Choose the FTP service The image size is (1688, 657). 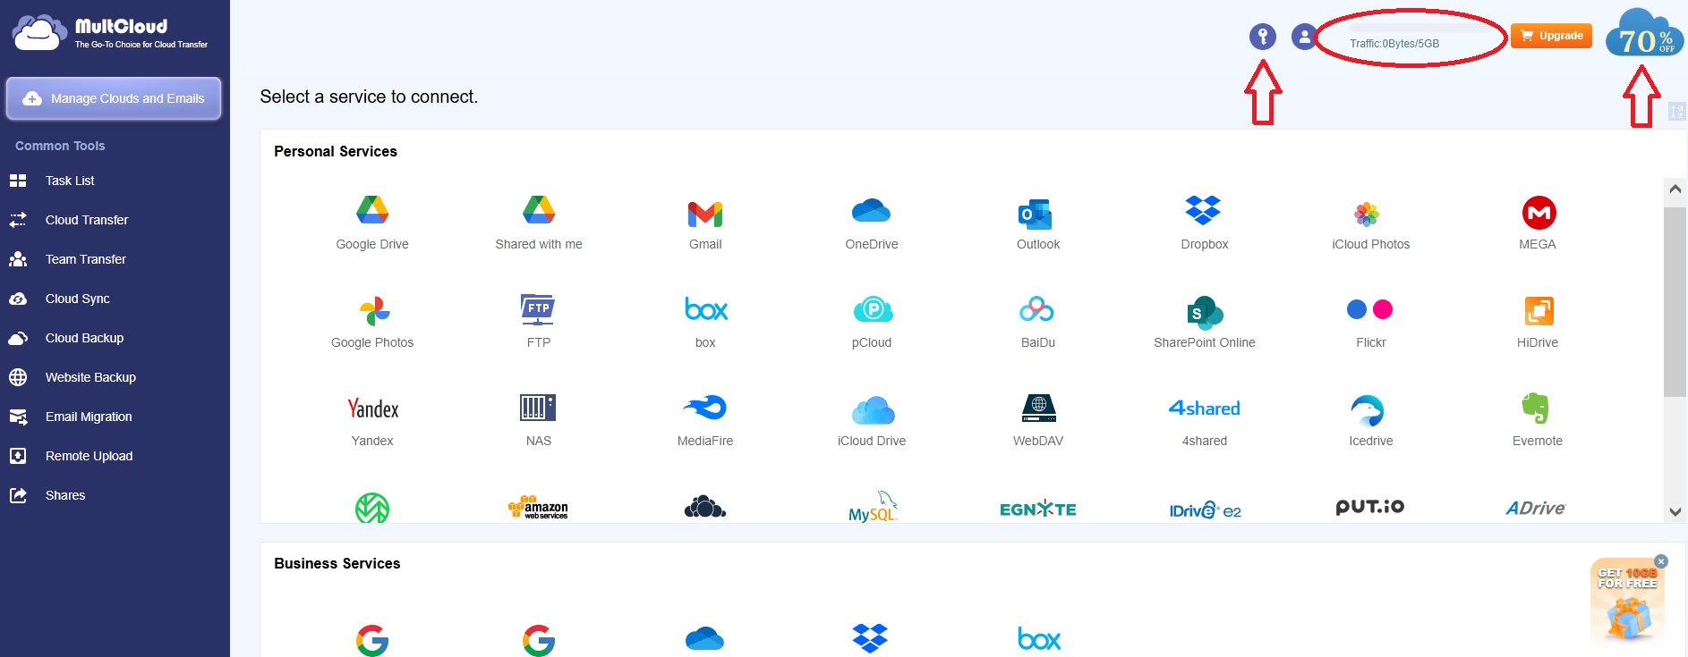(x=539, y=322)
